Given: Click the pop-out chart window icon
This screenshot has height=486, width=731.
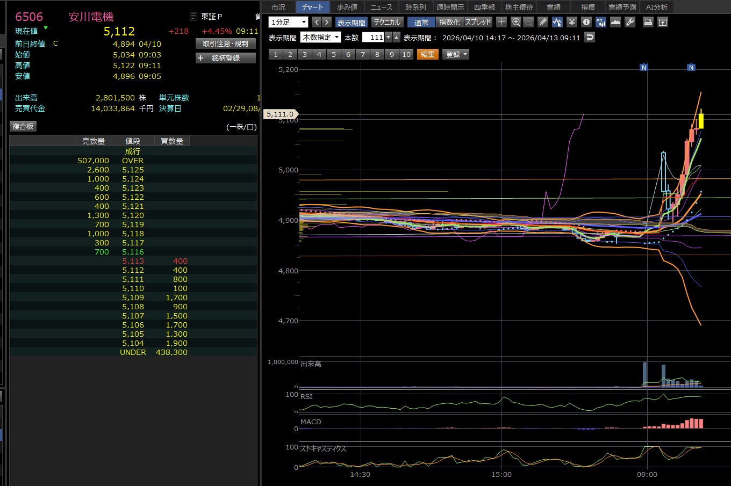Looking at the screenshot, I should point(663,22).
